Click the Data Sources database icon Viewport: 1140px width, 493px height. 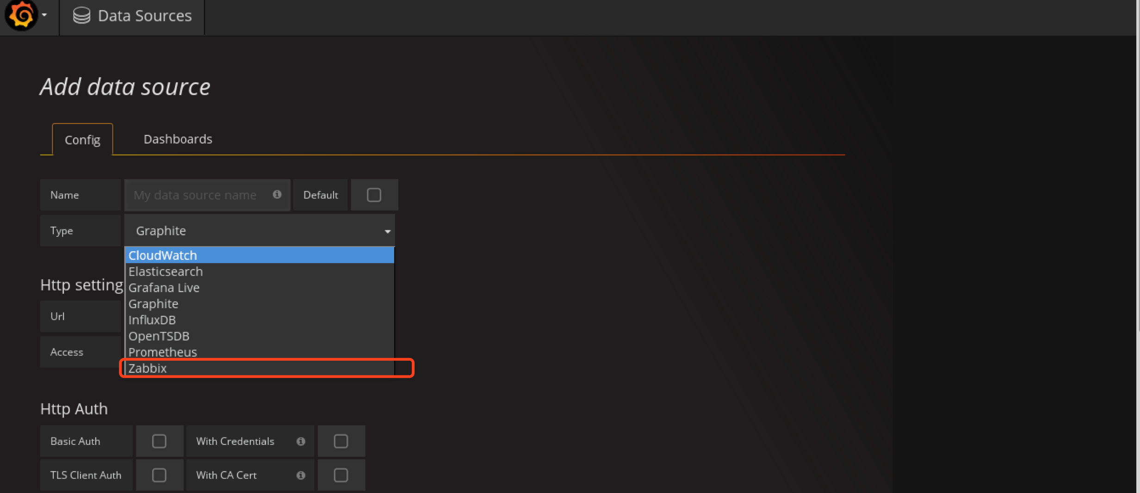click(x=82, y=16)
